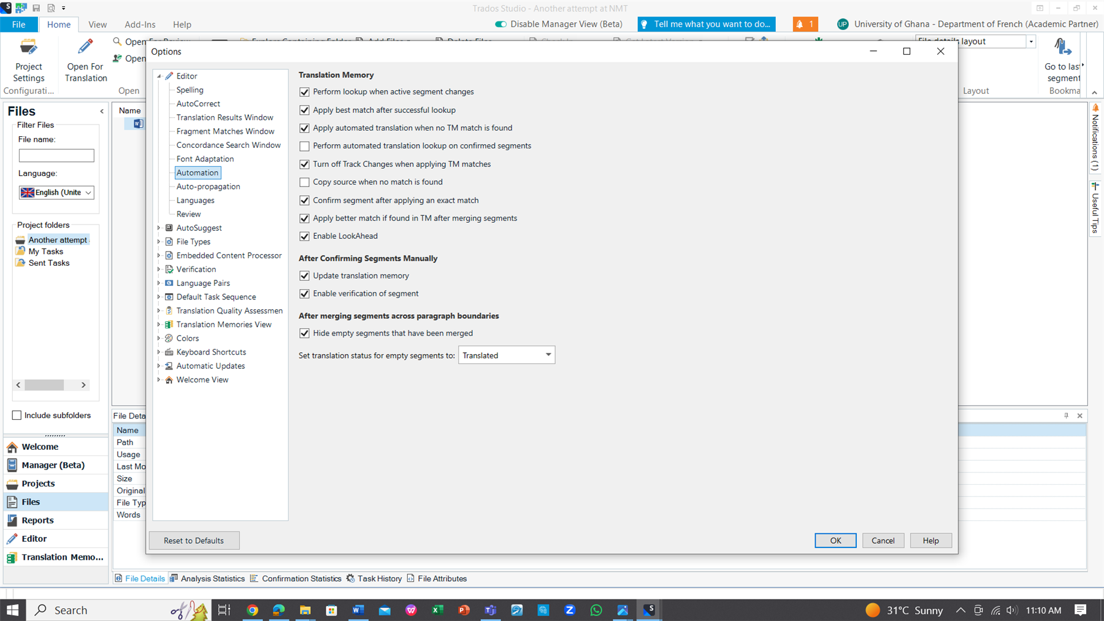Expand the AutoSuggest tree node

159,228
